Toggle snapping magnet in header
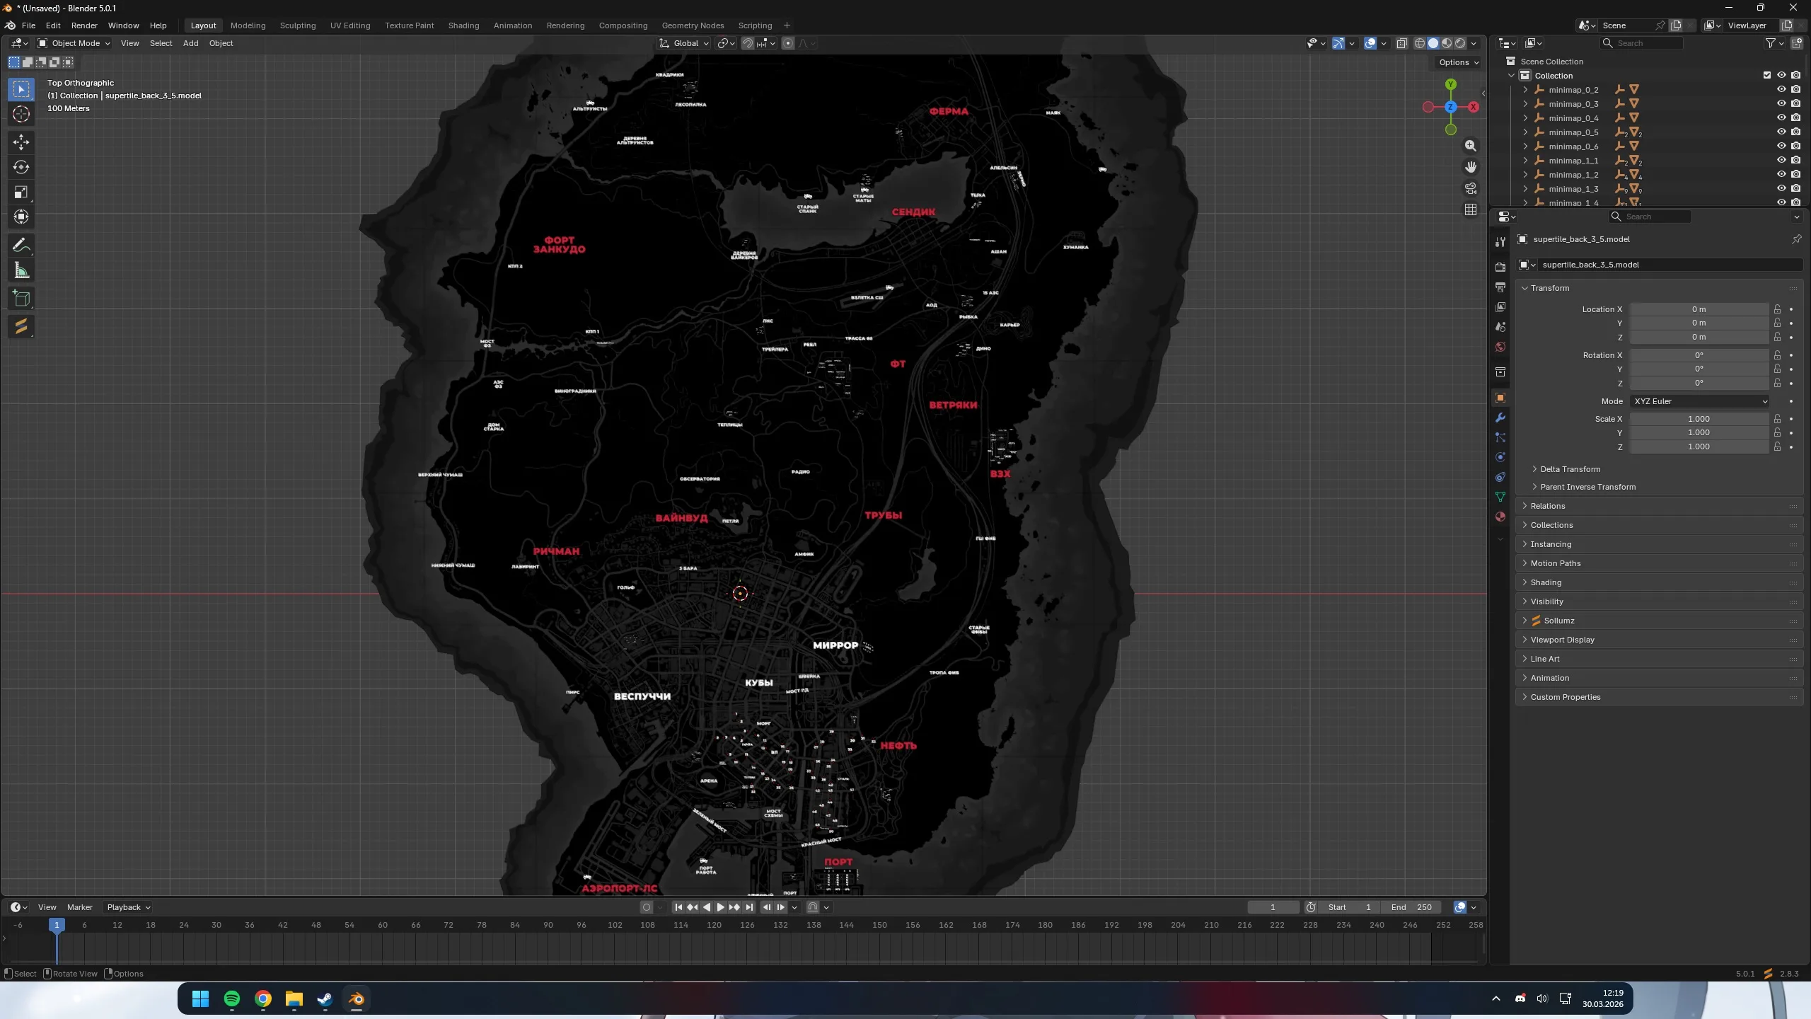 pos(748,43)
